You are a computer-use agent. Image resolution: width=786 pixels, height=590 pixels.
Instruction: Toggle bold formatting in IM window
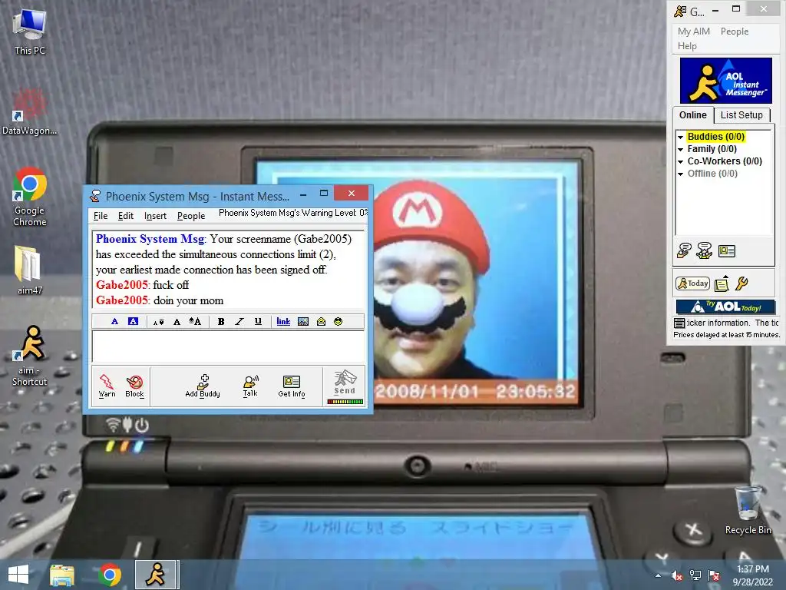tap(221, 322)
